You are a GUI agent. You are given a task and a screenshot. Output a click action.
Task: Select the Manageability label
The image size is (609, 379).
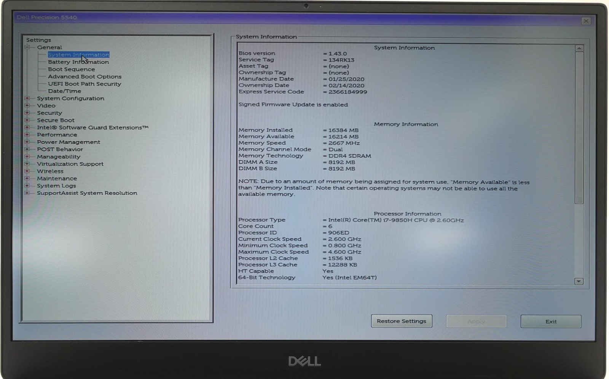click(59, 156)
